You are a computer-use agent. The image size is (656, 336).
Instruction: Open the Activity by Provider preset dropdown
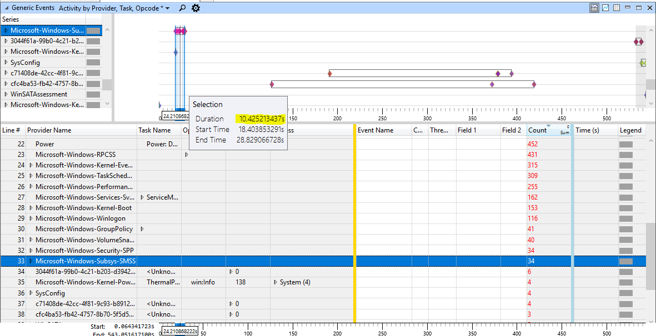114,8
